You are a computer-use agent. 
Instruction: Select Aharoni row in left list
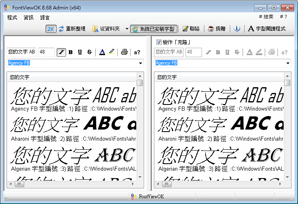(x=73, y=129)
